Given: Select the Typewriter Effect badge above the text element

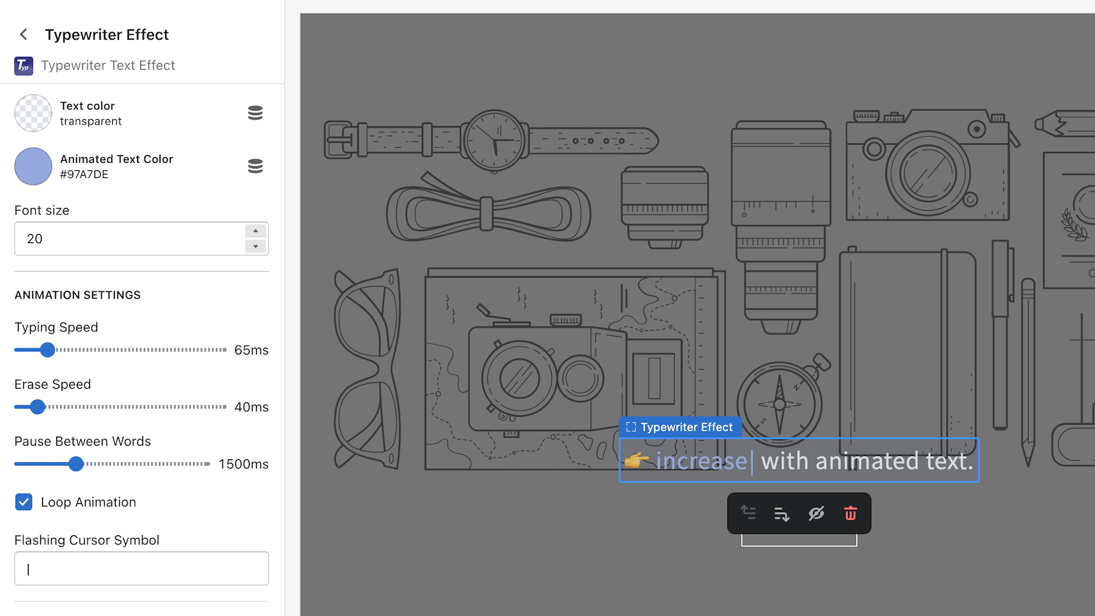Looking at the screenshot, I should click(x=680, y=427).
